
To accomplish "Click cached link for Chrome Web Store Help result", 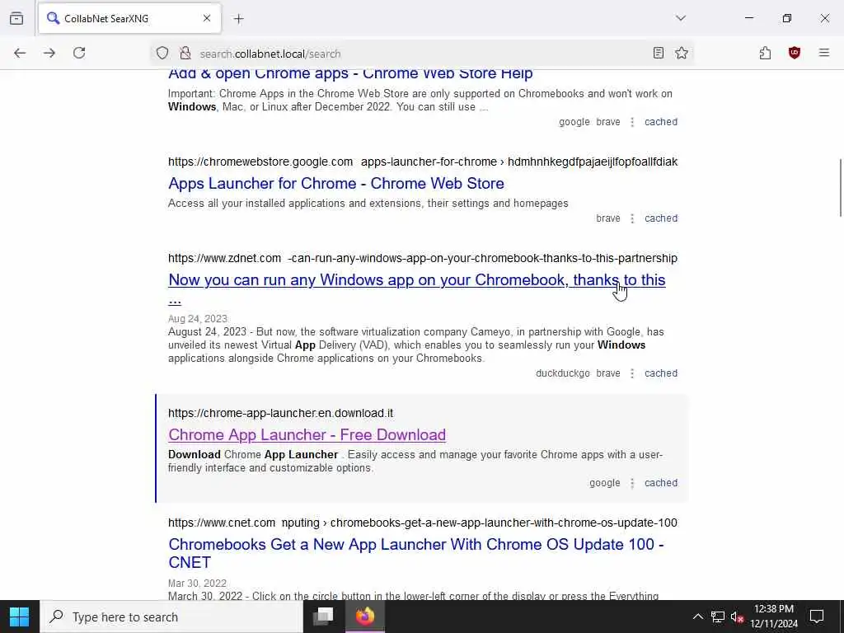I will (661, 122).
